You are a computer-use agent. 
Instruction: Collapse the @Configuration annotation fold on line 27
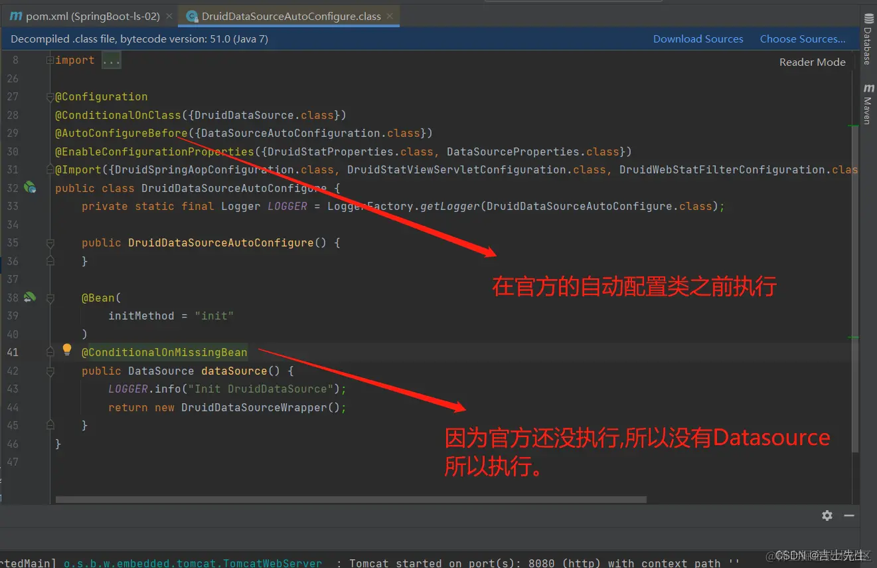pyautogui.click(x=50, y=97)
